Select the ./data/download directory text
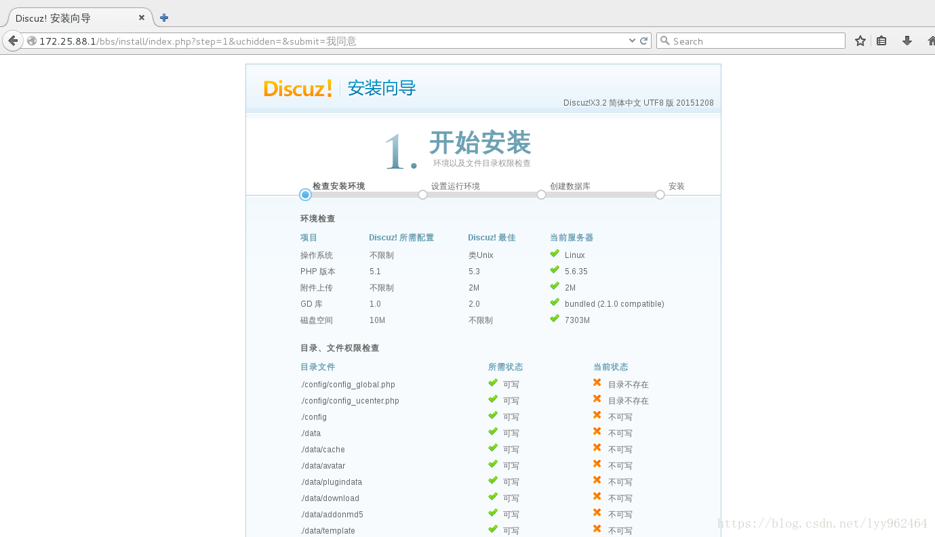This screenshot has width=935, height=537. [330, 498]
